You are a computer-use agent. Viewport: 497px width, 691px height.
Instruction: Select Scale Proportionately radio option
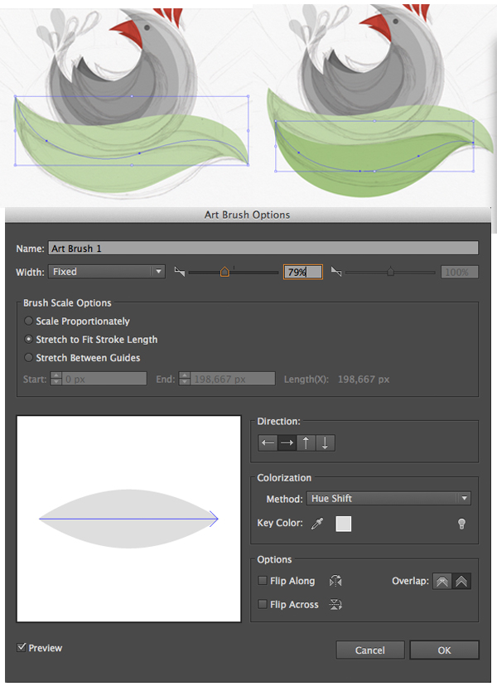click(x=29, y=321)
